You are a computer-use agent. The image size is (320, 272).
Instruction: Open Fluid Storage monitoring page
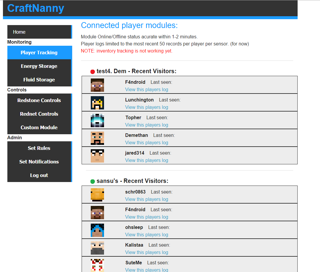(x=39, y=80)
